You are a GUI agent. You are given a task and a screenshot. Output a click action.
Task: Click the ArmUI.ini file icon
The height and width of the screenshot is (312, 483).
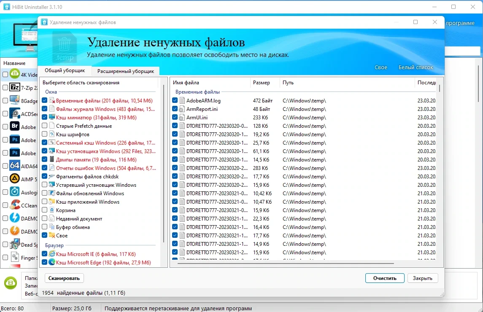click(182, 117)
